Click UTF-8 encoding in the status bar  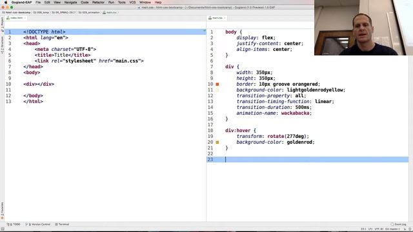[379, 229]
